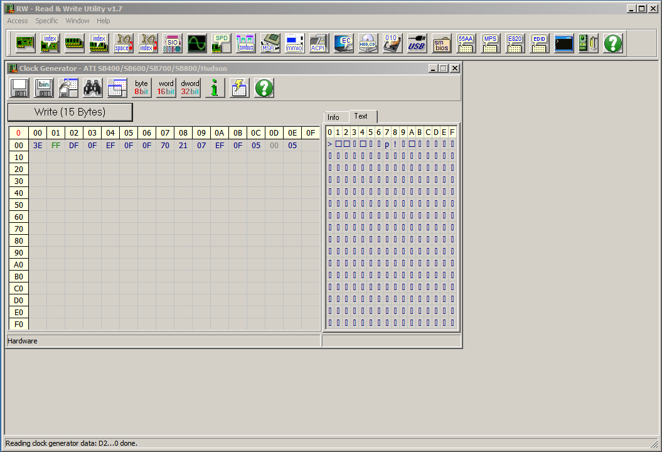Open the MSR registers tool
The width and height of the screenshot is (662, 452).
point(270,43)
